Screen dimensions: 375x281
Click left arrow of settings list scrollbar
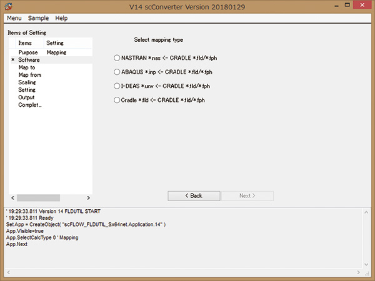pyautogui.click(x=12, y=198)
